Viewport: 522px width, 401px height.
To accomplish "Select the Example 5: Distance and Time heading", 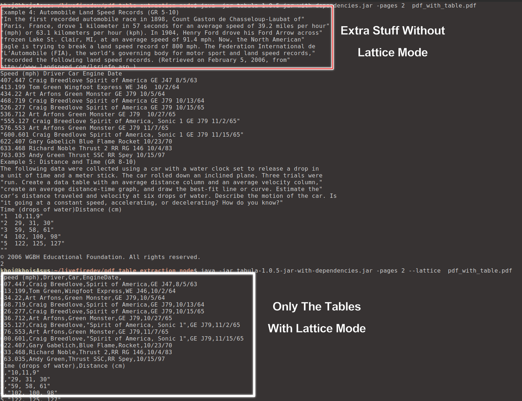I will 68,162.
